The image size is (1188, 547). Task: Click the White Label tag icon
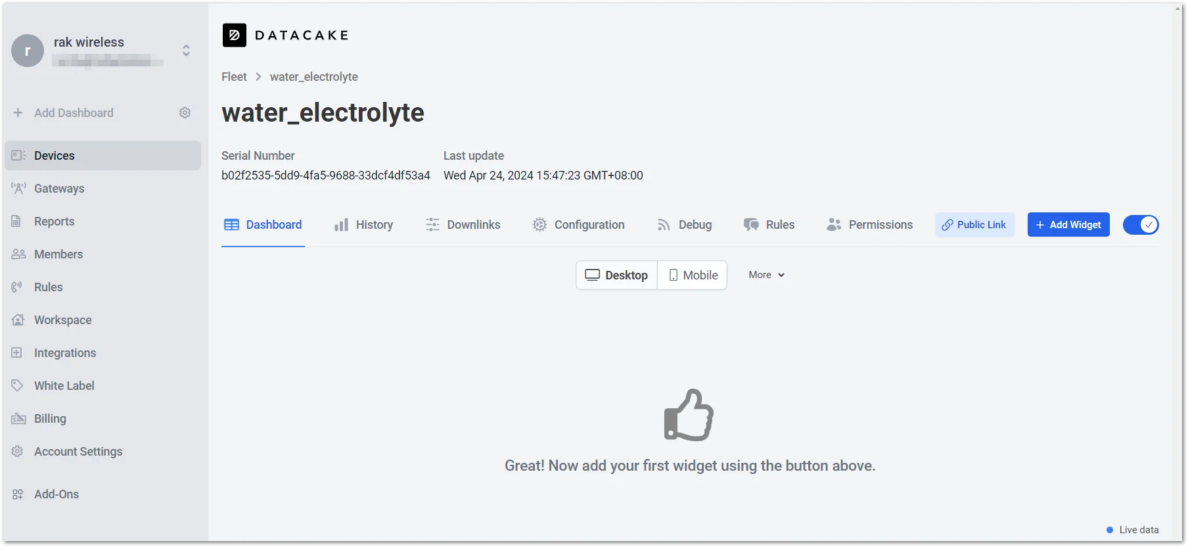[x=18, y=386]
